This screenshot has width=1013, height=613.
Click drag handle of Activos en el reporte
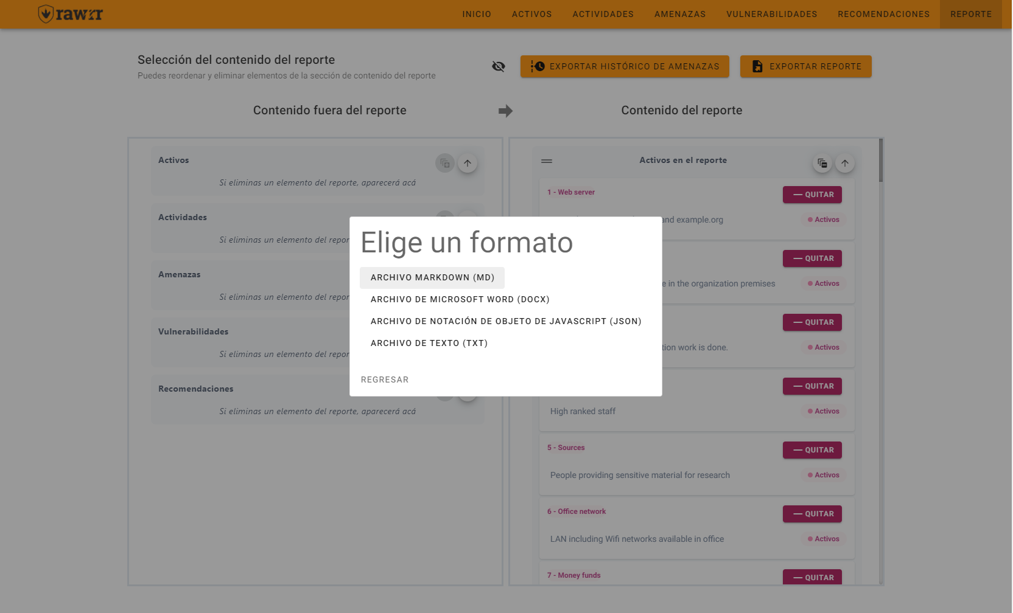[x=547, y=161]
